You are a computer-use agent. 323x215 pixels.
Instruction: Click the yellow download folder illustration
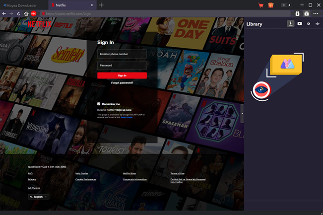(286, 65)
